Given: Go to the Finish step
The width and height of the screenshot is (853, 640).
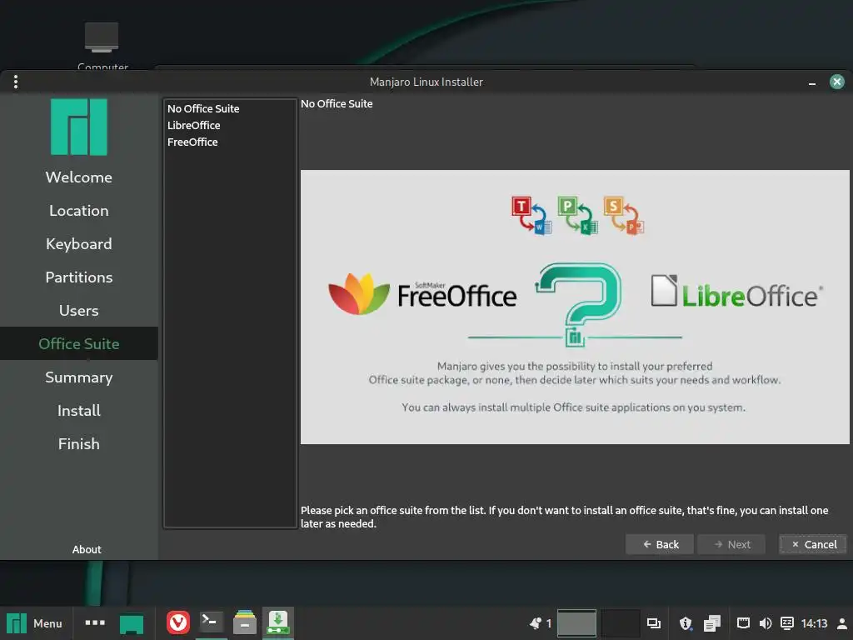Looking at the screenshot, I should (x=79, y=443).
